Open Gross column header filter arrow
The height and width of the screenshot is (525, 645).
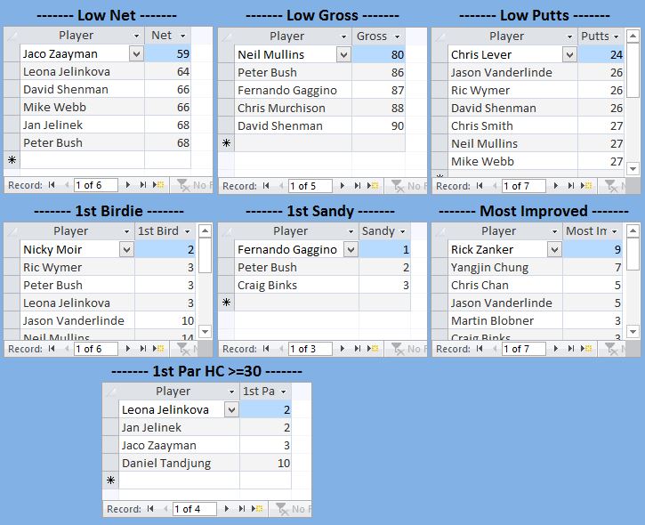tap(396, 36)
